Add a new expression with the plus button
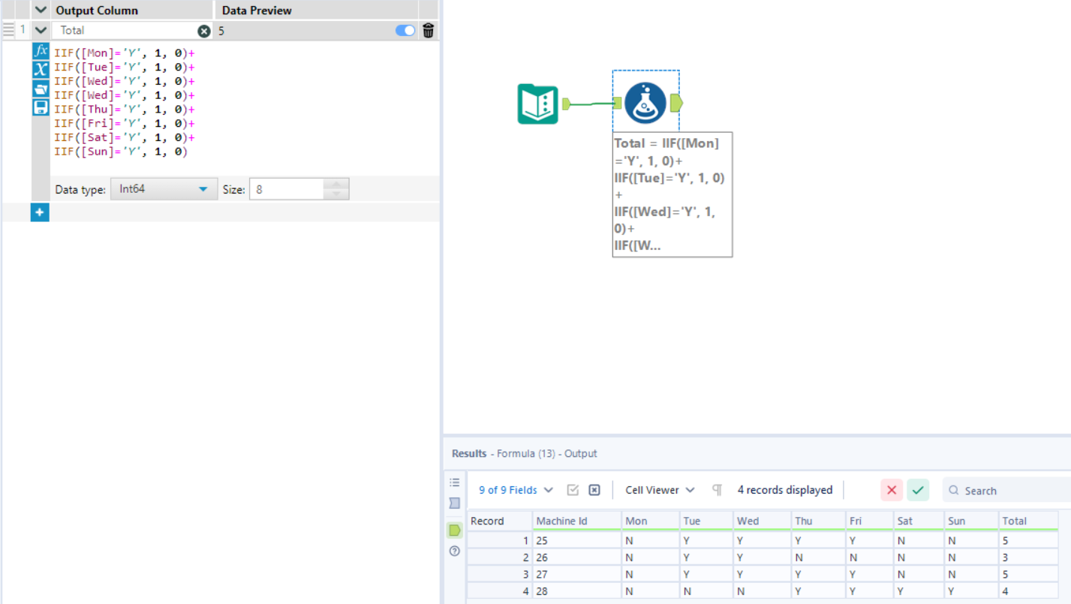Image resolution: width=1071 pixels, height=604 pixels. [39, 212]
